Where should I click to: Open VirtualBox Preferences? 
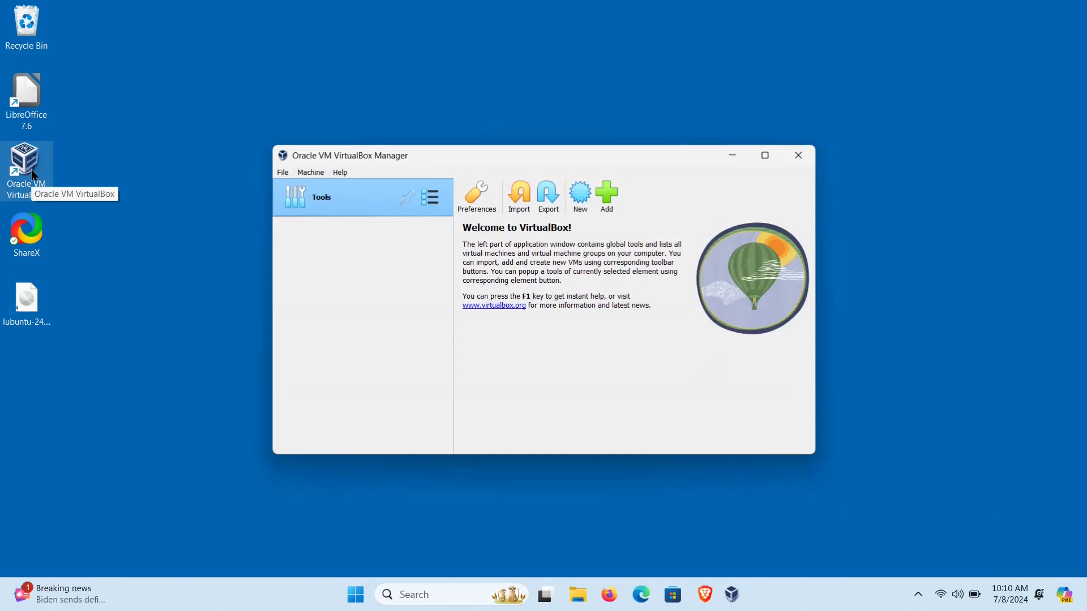pos(476,196)
